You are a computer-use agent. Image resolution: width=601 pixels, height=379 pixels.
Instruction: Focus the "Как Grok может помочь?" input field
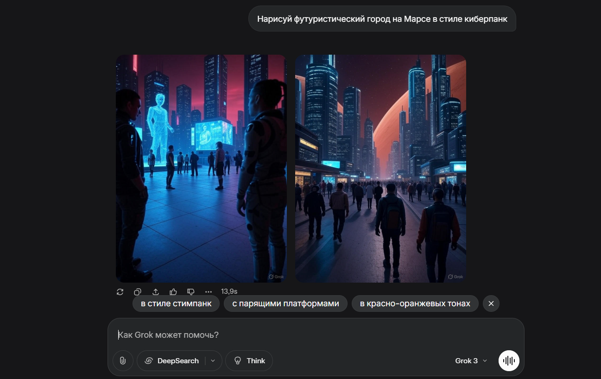pos(316,335)
